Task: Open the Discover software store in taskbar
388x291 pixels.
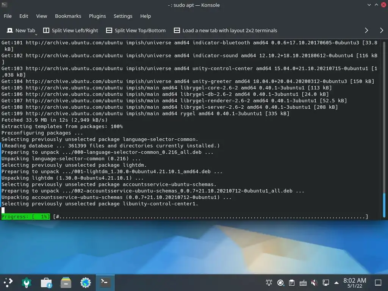Action: (46, 283)
